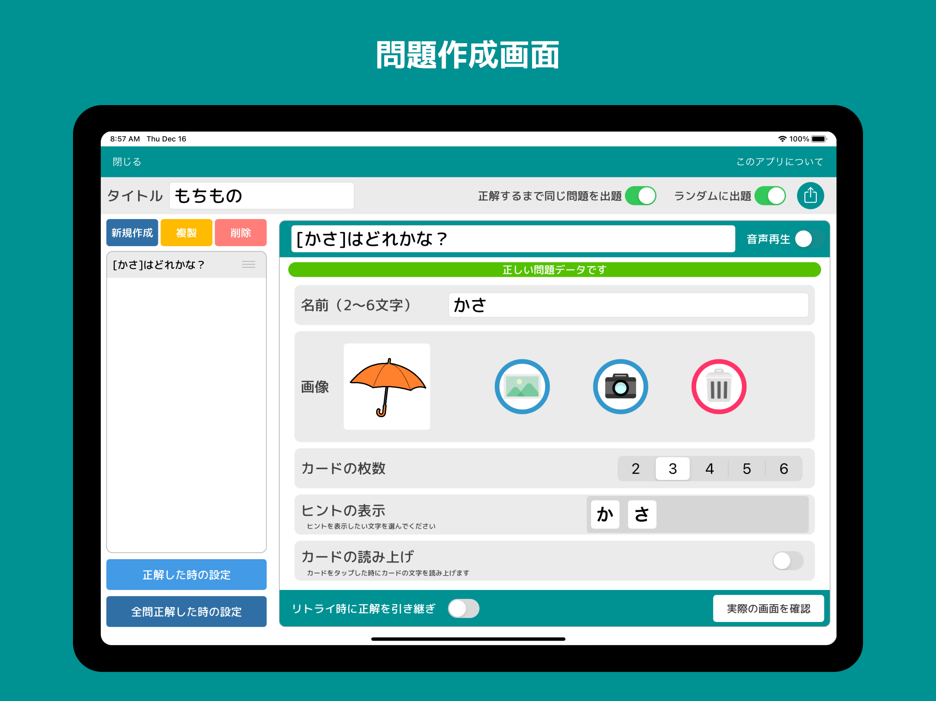
Task: Tap the camera icon to take photo
Action: click(x=620, y=386)
